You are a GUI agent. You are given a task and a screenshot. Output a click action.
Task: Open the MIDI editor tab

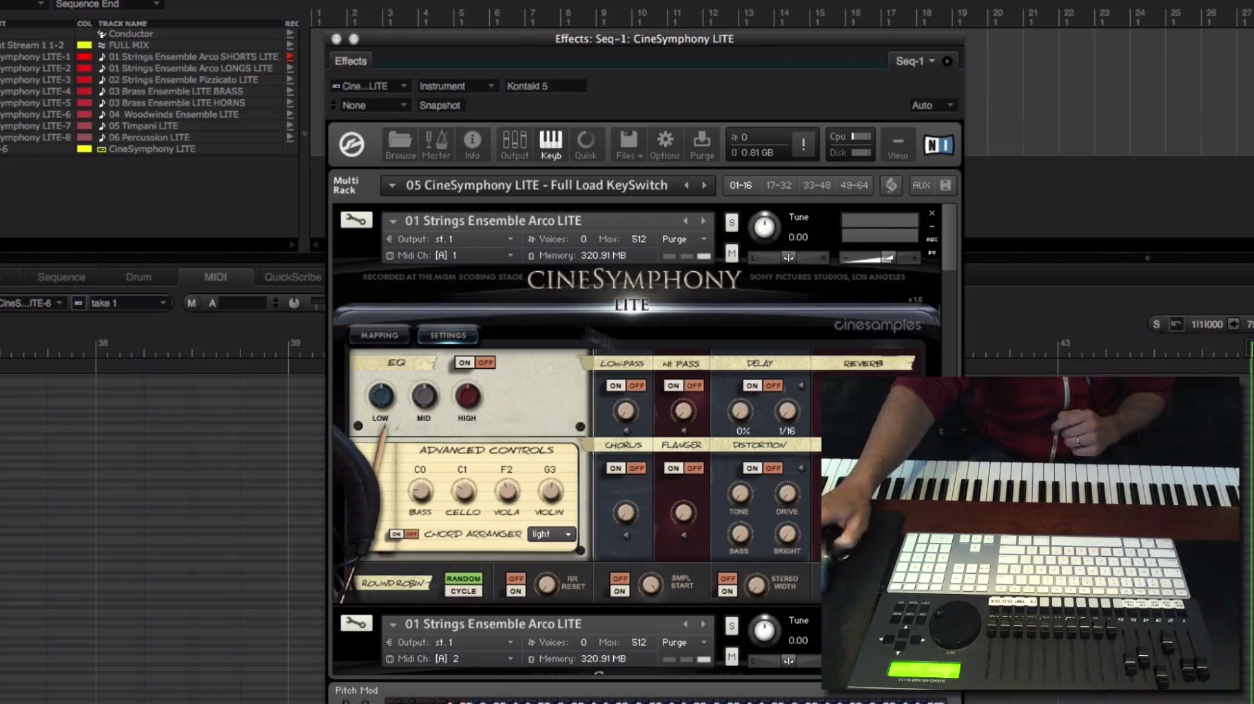coord(216,277)
